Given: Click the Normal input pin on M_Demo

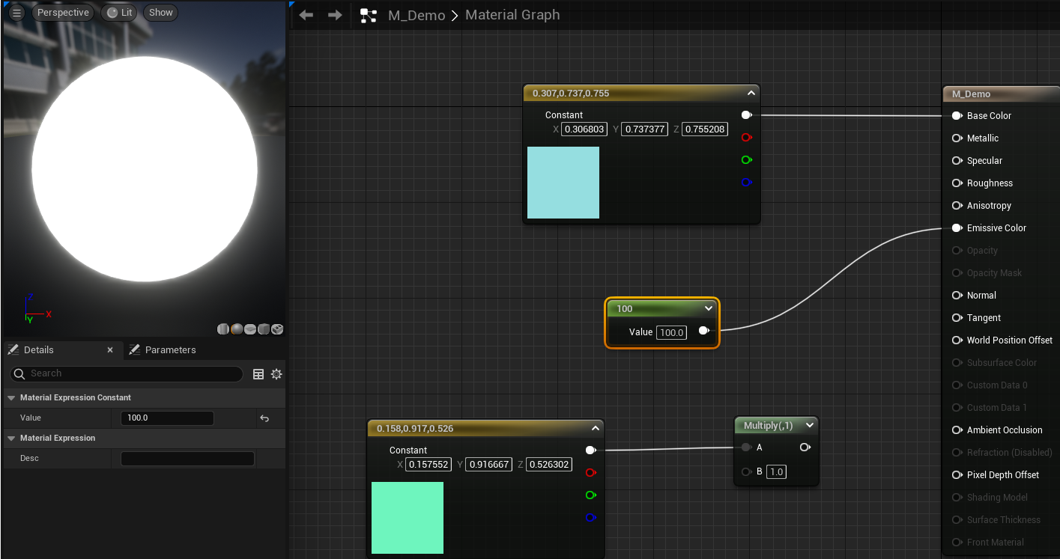Looking at the screenshot, I should (957, 296).
